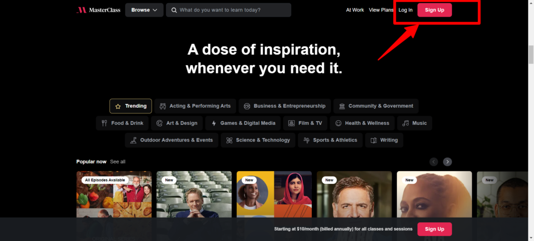This screenshot has height=241, width=534.
Task: Focus the 'What do you want to learn today?' search field
Action: (x=228, y=10)
